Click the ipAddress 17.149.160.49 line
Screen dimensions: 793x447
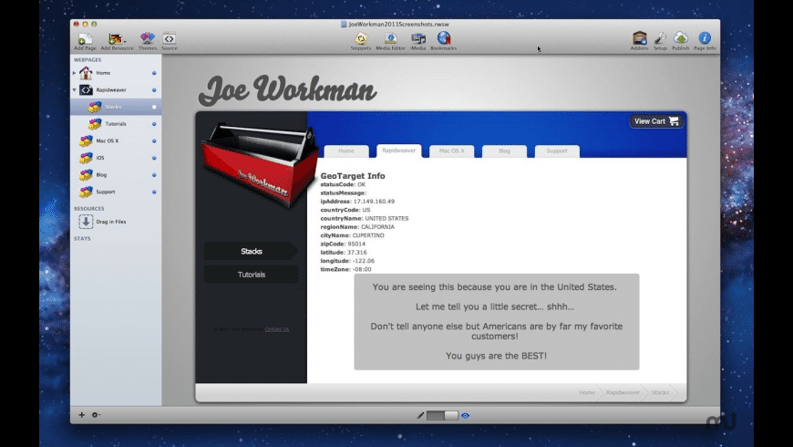tap(357, 202)
